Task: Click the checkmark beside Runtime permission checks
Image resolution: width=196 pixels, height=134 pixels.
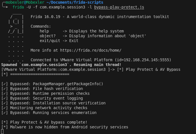Action: 5,93
